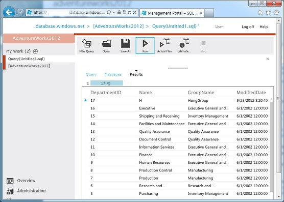Refresh the page
Image resolution: width=284 pixels, height=202 pixels.
pyautogui.click(x=129, y=12)
